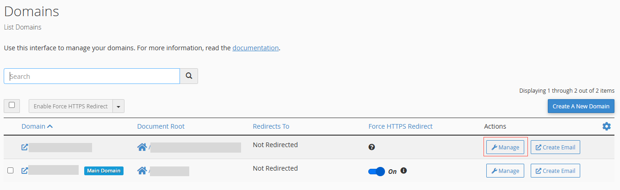Click home icon in Main Domain document root
The width and height of the screenshot is (620, 190).
click(x=142, y=171)
